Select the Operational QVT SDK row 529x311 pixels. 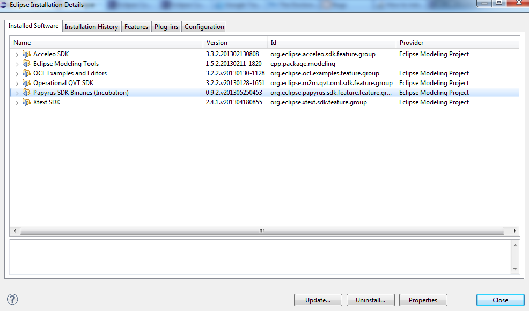point(265,83)
